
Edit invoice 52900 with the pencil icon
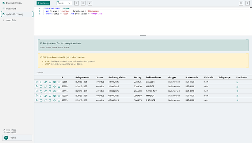click(46, 96)
